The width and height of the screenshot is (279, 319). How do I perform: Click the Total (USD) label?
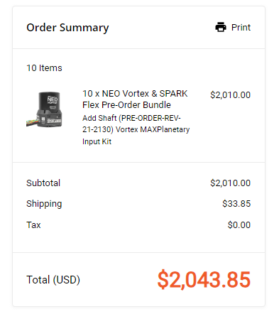53,280
